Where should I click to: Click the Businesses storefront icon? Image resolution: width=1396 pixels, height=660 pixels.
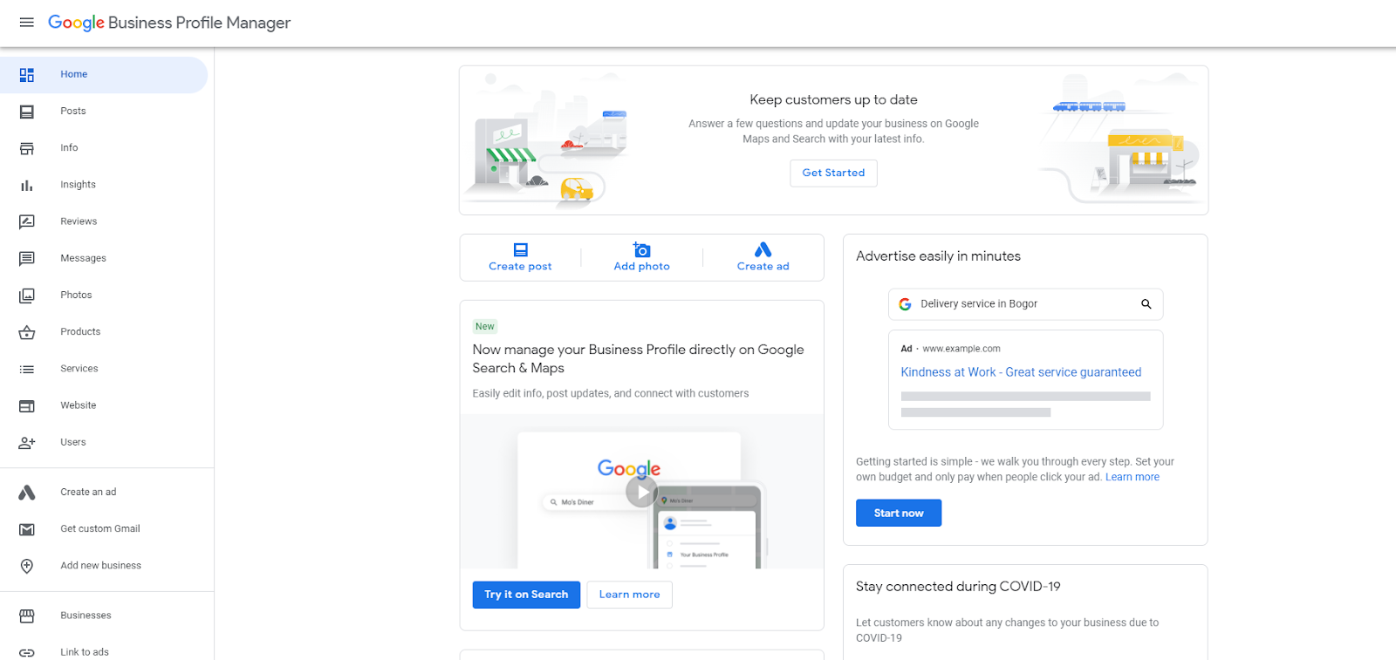[x=27, y=616]
